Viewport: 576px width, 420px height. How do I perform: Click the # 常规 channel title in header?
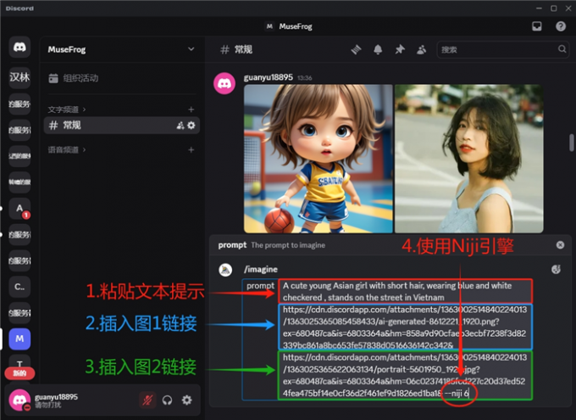click(x=236, y=49)
